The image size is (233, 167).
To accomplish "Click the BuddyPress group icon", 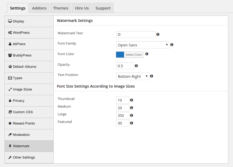I will [x=10, y=55].
